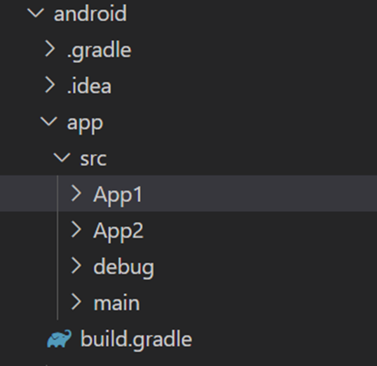Select the highlighted App1 folder name

coord(118,196)
